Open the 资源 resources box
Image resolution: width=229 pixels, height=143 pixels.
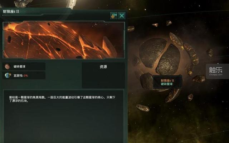pos(103,75)
